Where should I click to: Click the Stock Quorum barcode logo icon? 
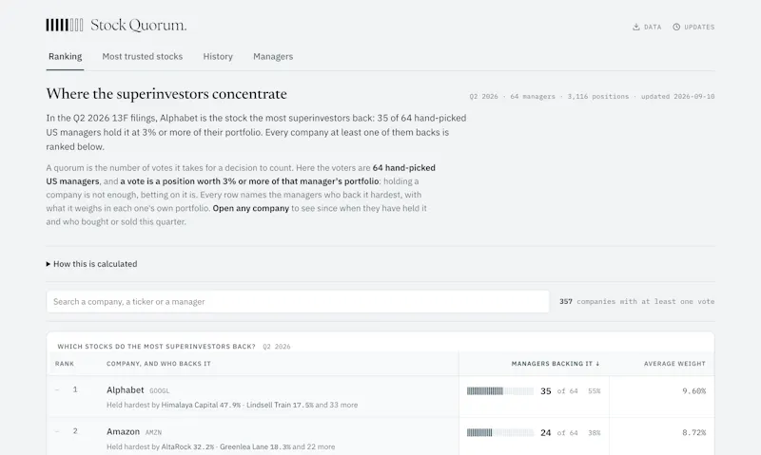pyautogui.click(x=65, y=26)
